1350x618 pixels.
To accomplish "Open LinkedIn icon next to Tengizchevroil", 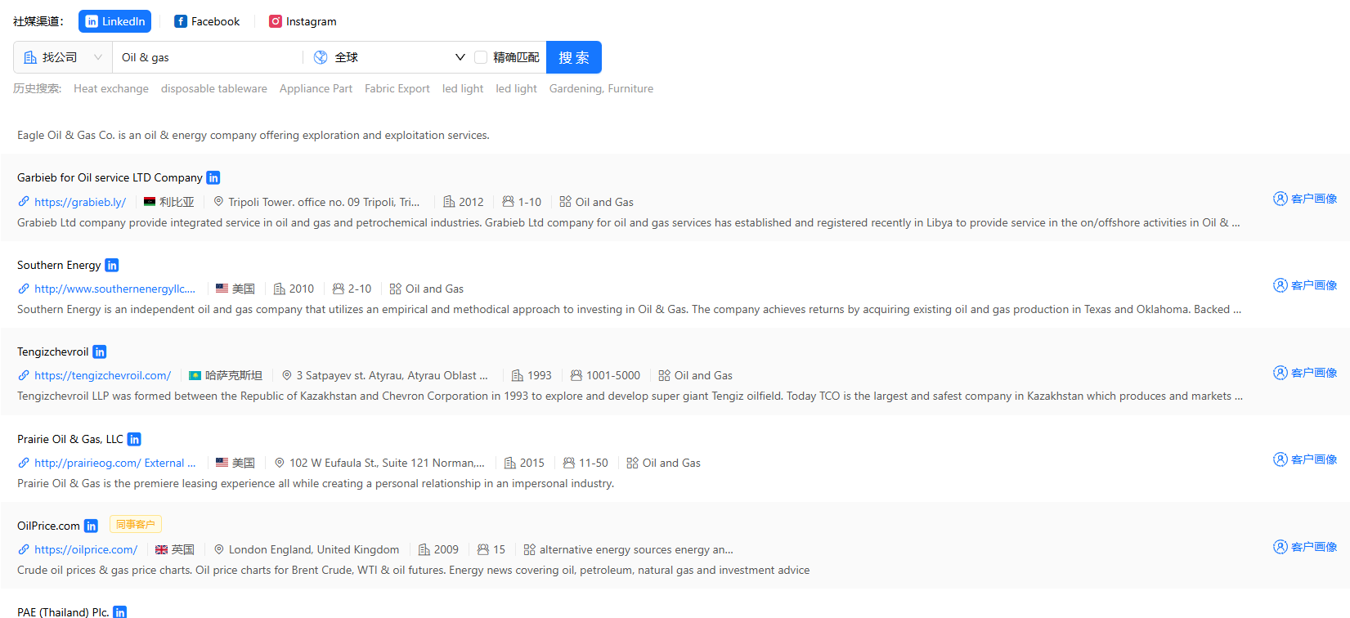I will pyautogui.click(x=100, y=352).
